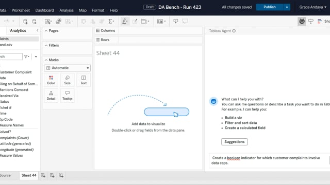The width and height of the screenshot is (330, 185).
Task: Click the Format workbook brush icon
Action: point(135,21)
